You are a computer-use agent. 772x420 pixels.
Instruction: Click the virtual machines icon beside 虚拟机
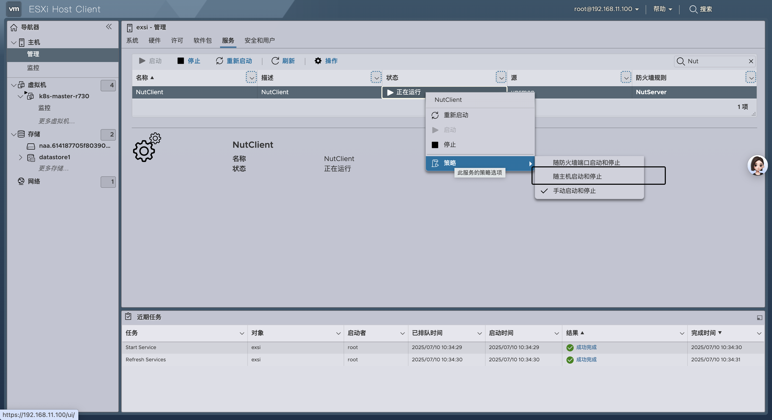tap(21, 85)
